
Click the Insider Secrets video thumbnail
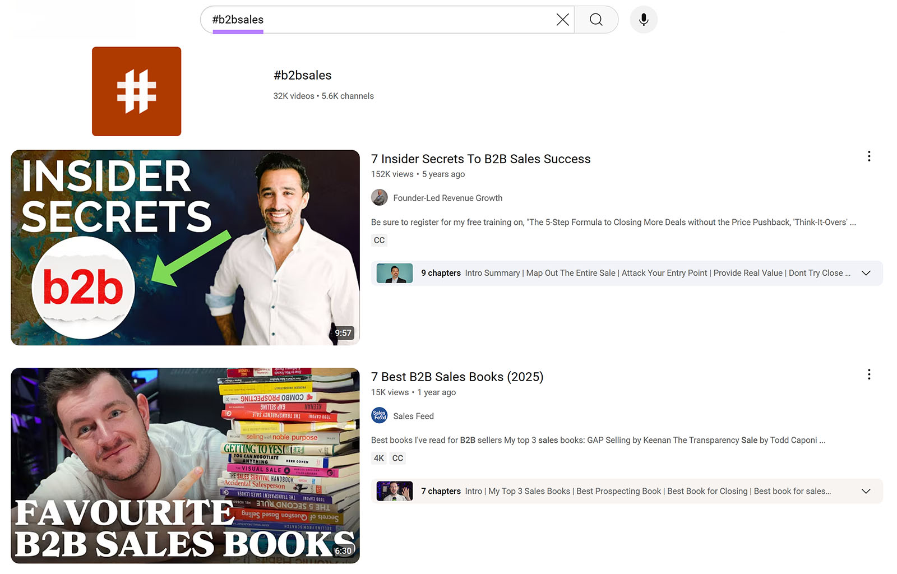point(185,247)
